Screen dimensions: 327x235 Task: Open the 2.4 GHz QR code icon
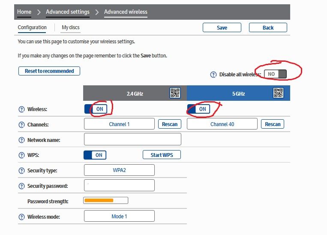[175, 93]
